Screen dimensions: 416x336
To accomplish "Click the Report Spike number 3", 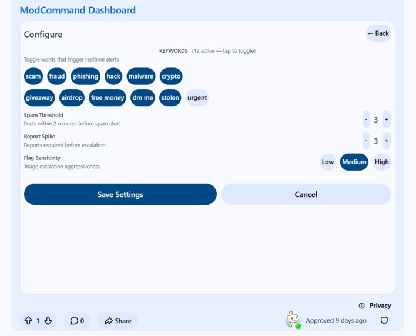I will [376, 141].
